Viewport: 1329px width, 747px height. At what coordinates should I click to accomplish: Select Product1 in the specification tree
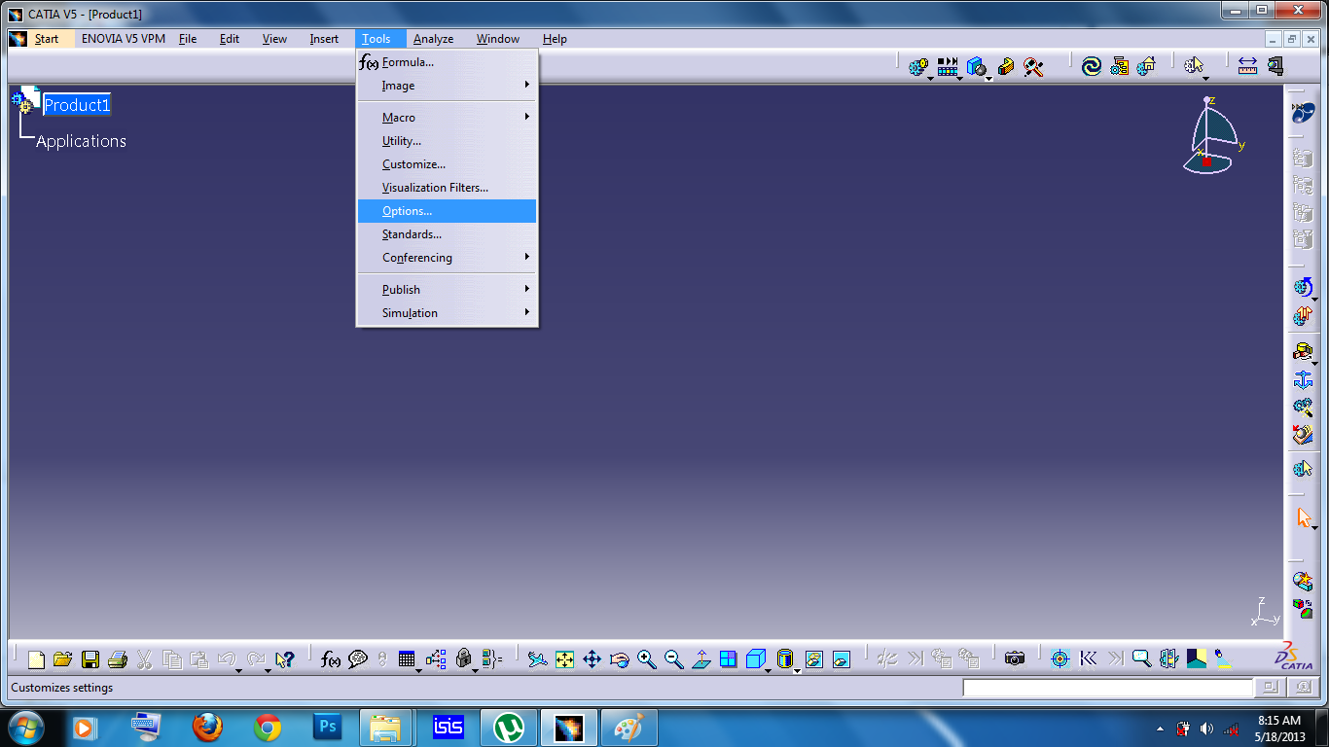coord(77,105)
